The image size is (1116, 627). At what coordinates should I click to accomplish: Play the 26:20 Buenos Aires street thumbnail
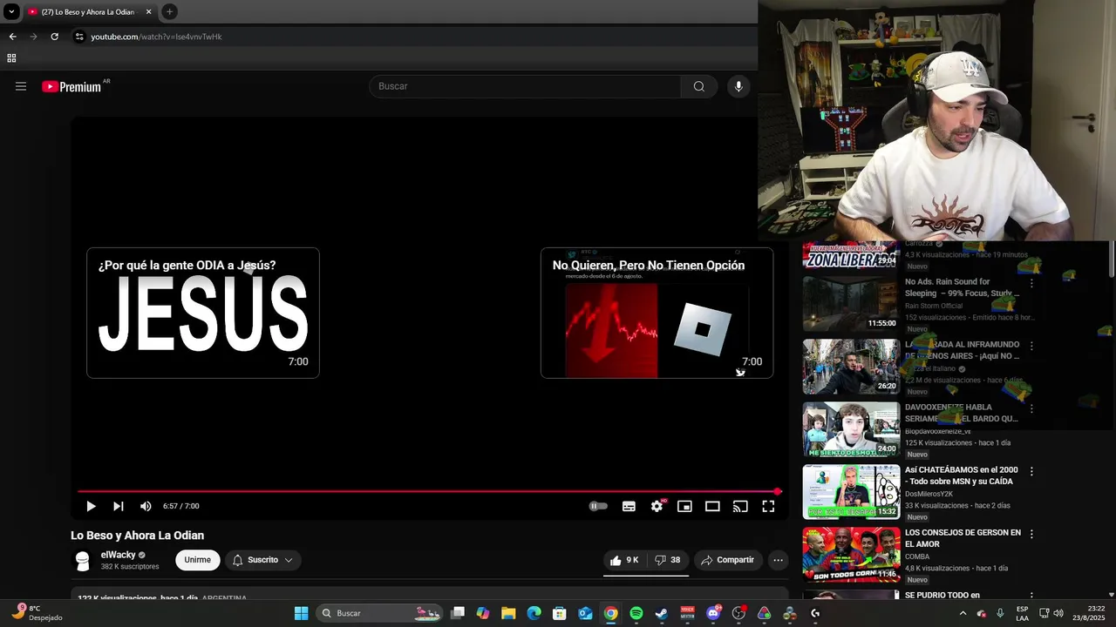coord(850,367)
